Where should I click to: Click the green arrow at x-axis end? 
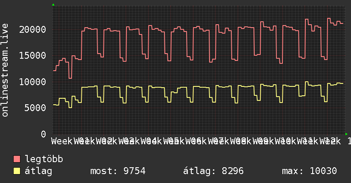[x=346, y=134]
